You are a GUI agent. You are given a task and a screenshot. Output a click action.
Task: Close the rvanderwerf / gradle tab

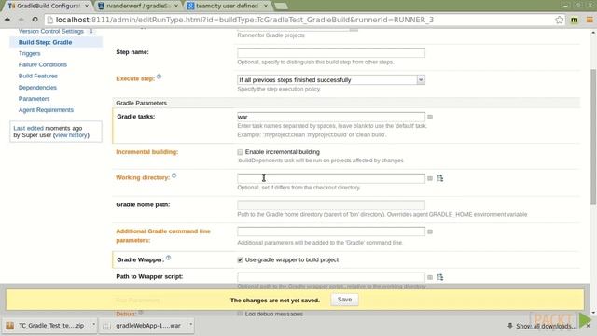176,7
